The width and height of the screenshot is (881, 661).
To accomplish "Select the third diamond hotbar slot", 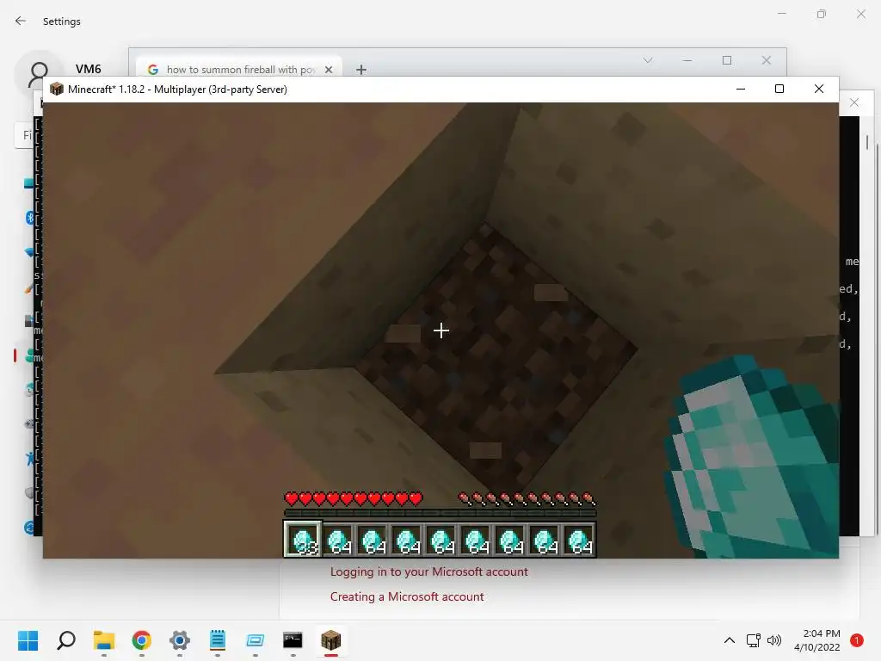I will click(x=373, y=541).
